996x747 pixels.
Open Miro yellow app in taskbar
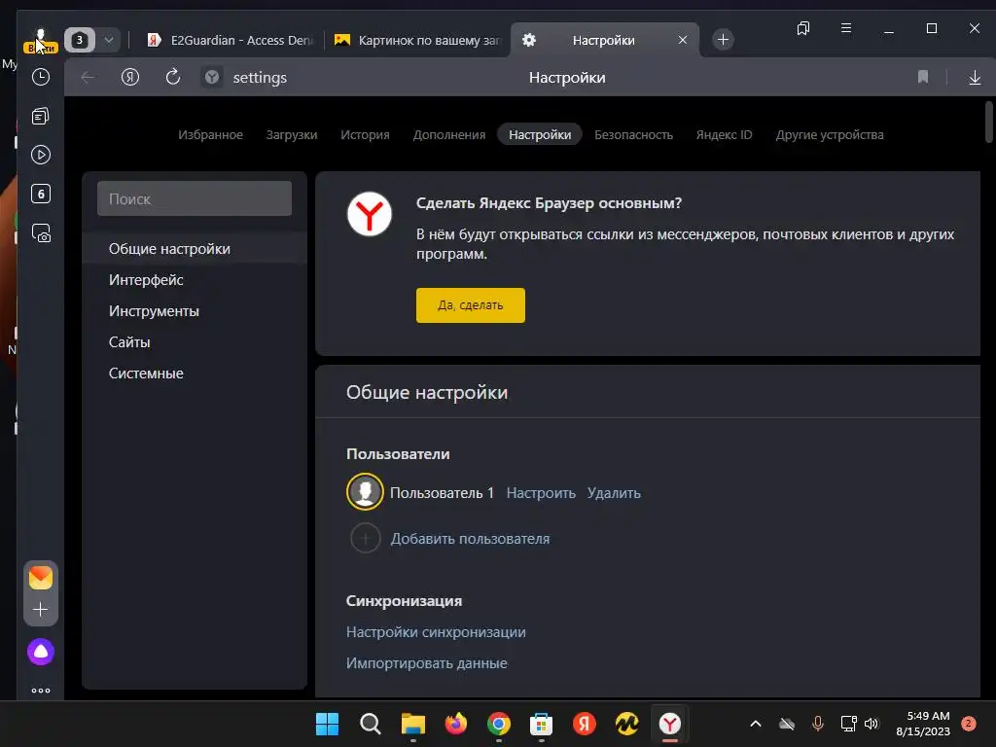point(627,724)
